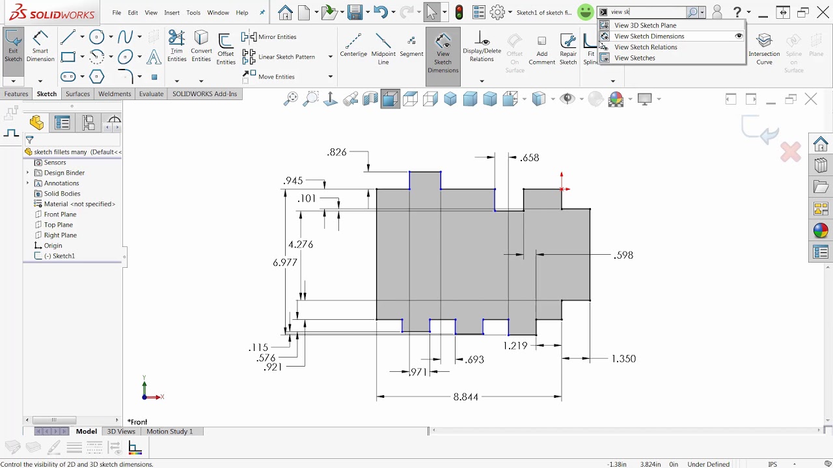Viewport: 833px width, 468px height.
Task: Activate the sketch Text tool
Action: pyautogui.click(x=154, y=57)
